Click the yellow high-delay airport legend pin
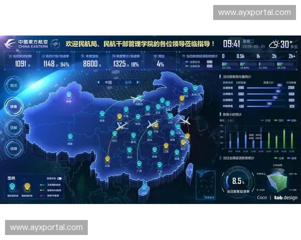The height and width of the screenshot is (240, 301). pyautogui.click(x=27, y=187)
